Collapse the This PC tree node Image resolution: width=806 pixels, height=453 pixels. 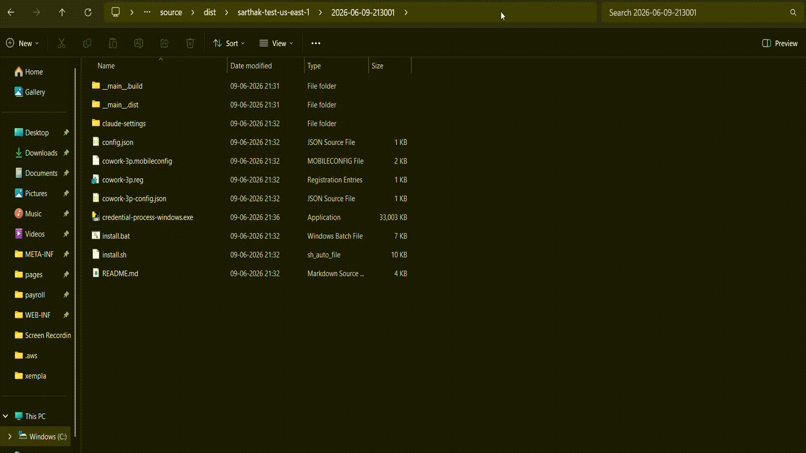(x=5, y=416)
